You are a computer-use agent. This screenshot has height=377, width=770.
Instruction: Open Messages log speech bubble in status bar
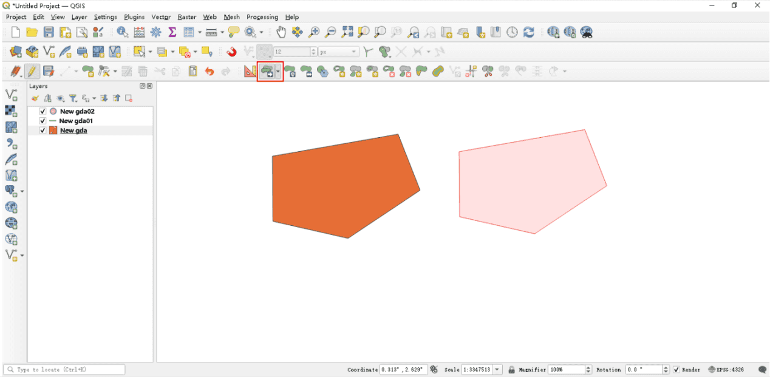point(762,370)
